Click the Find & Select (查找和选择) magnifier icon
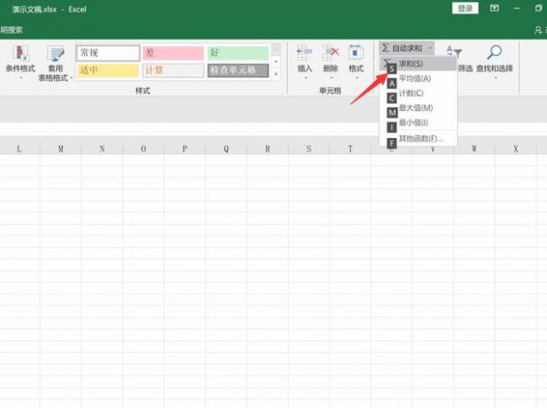This screenshot has height=408, width=547. (494, 53)
